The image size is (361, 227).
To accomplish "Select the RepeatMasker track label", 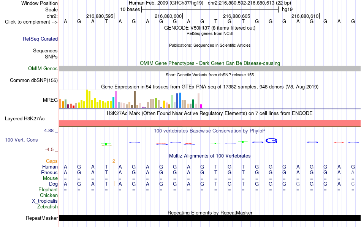I will coord(42,218).
